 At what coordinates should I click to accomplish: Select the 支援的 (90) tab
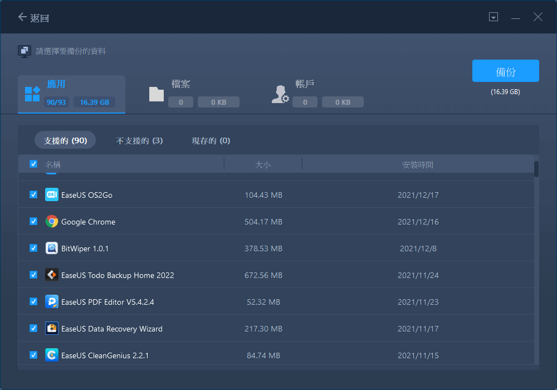(x=65, y=140)
